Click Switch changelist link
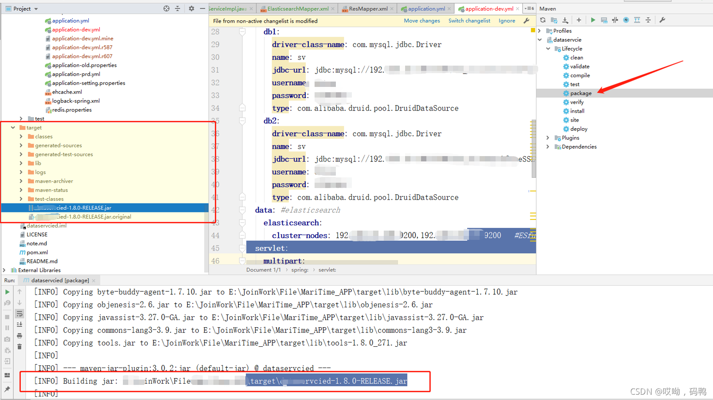Image resolution: width=713 pixels, height=400 pixels. (x=469, y=21)
